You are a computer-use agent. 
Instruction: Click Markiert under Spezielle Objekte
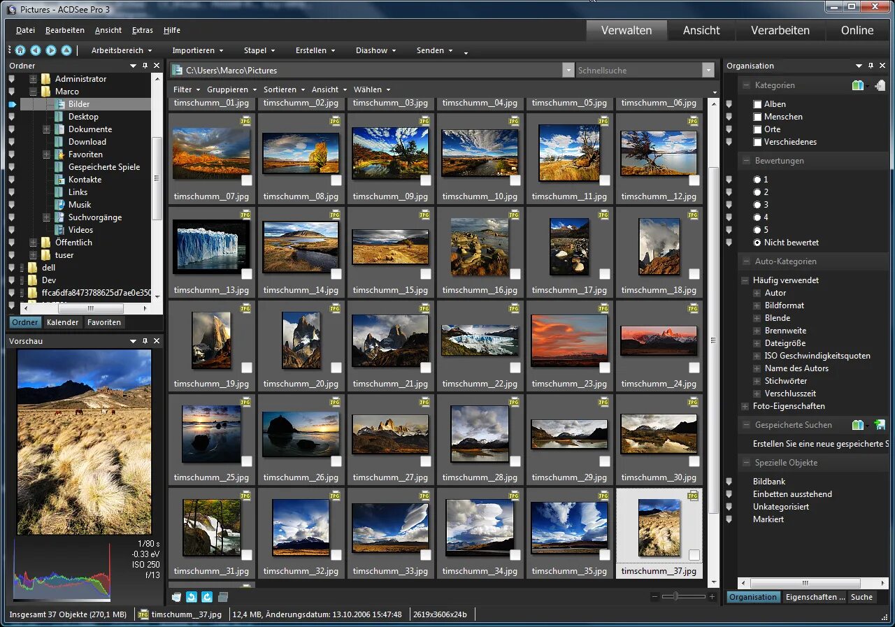[768, 519]
